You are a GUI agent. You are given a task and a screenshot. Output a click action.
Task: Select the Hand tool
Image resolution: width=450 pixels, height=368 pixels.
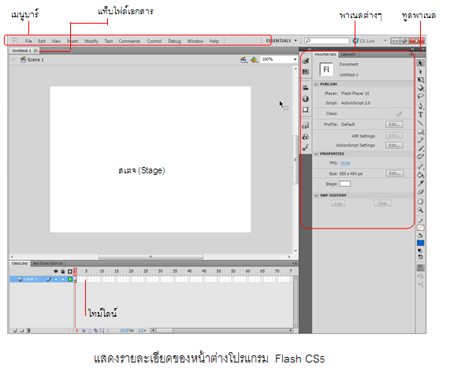tap(420, 202)
